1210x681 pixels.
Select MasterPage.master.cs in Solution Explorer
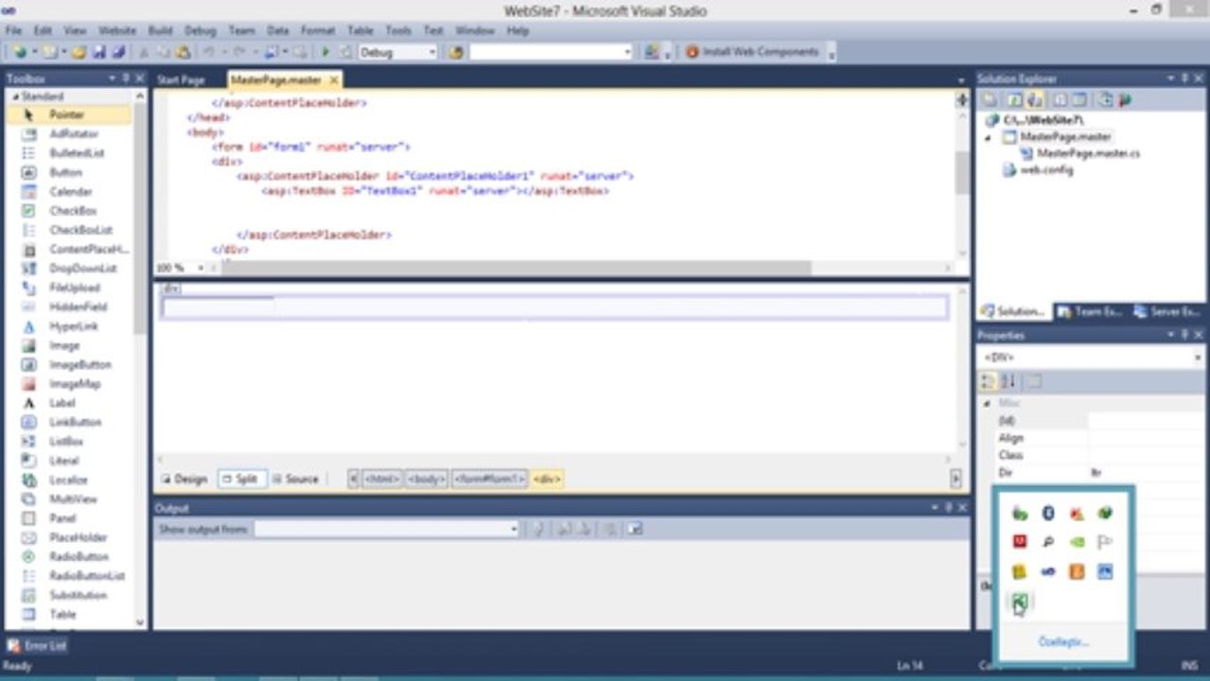[1088, 153]
